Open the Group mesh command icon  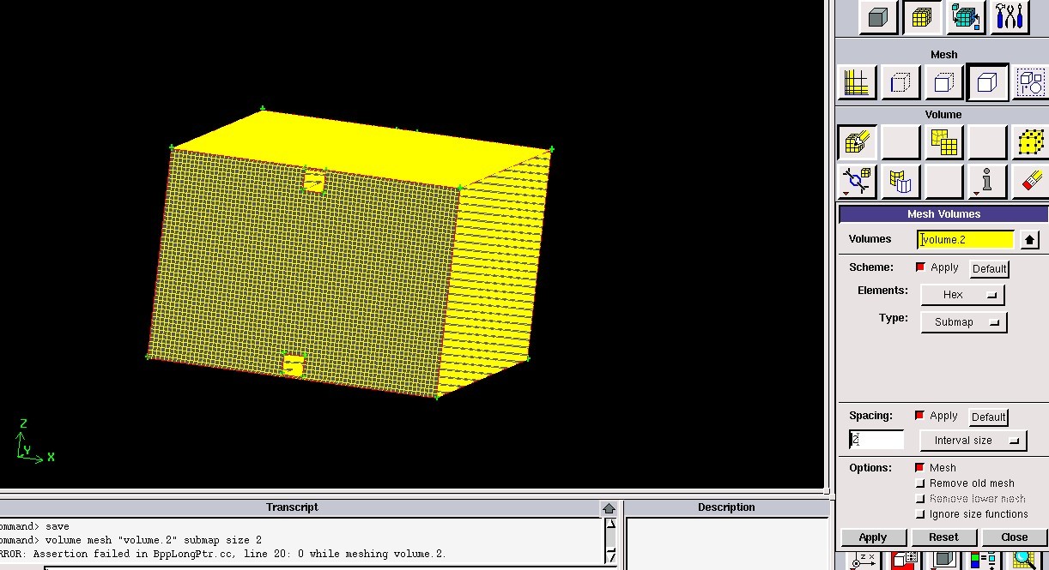(x=1030, y=82)
